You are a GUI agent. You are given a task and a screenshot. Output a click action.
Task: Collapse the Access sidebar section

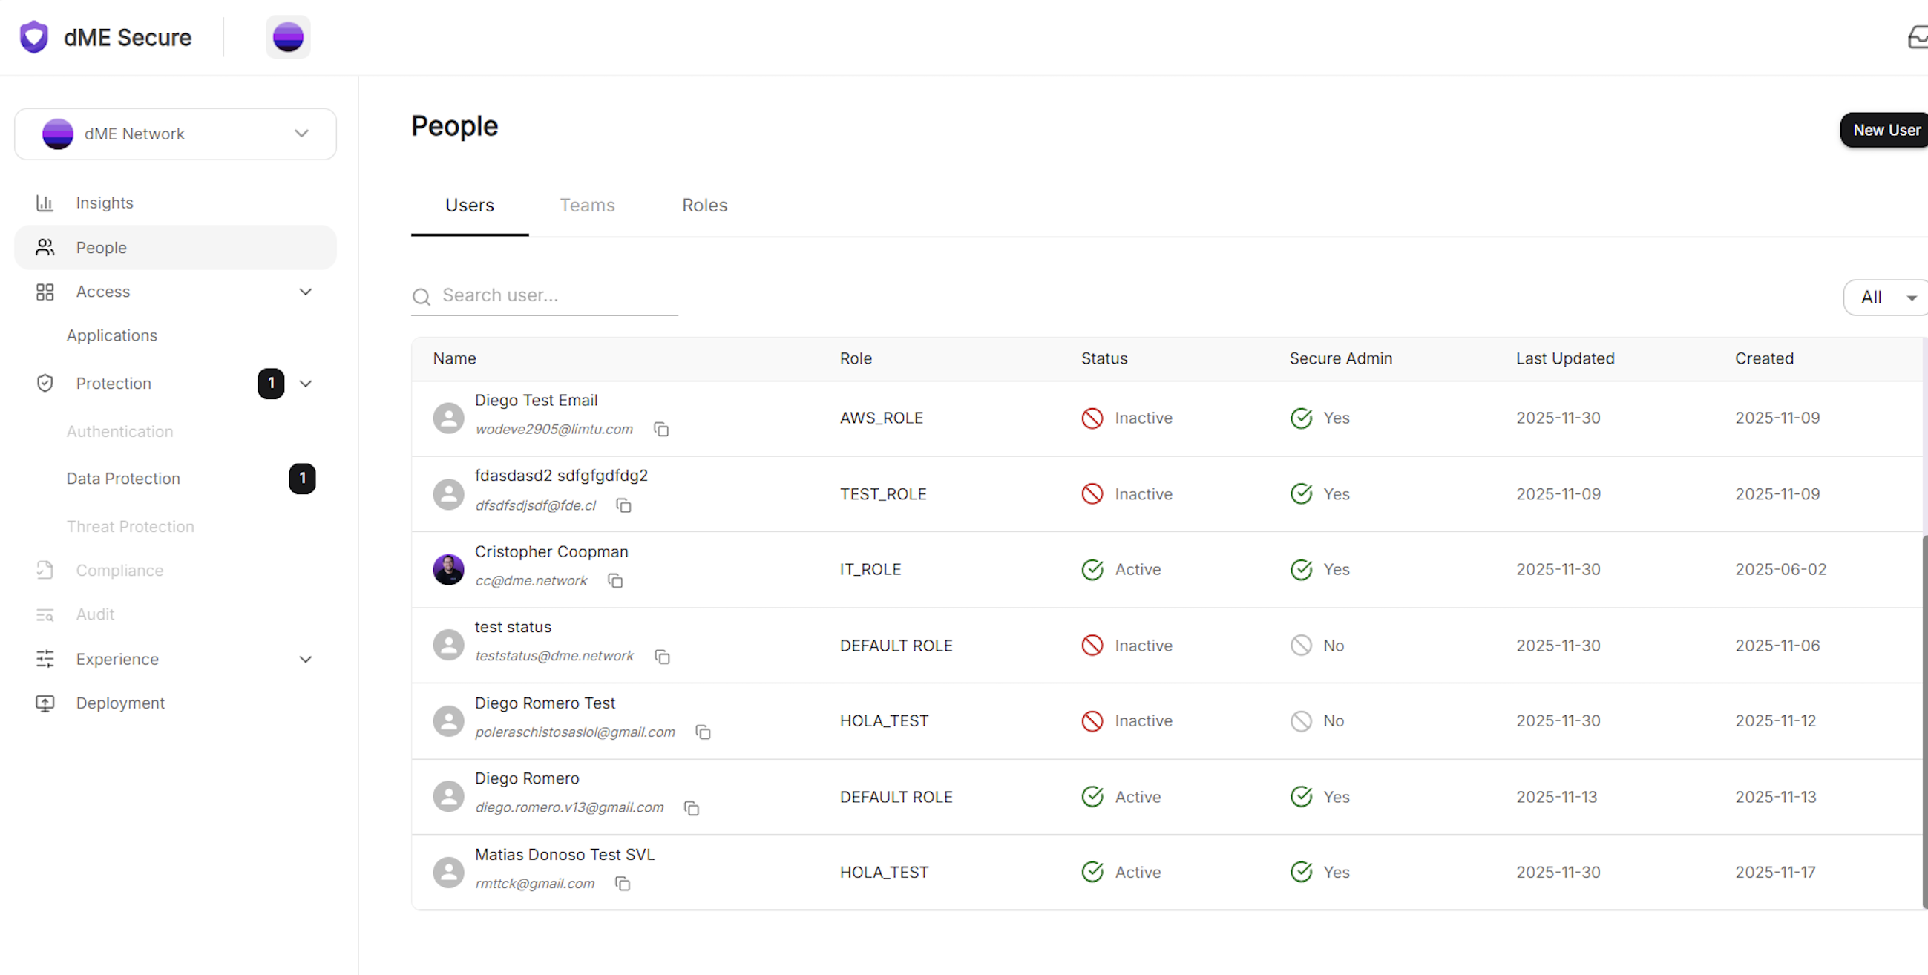(305, 292)
